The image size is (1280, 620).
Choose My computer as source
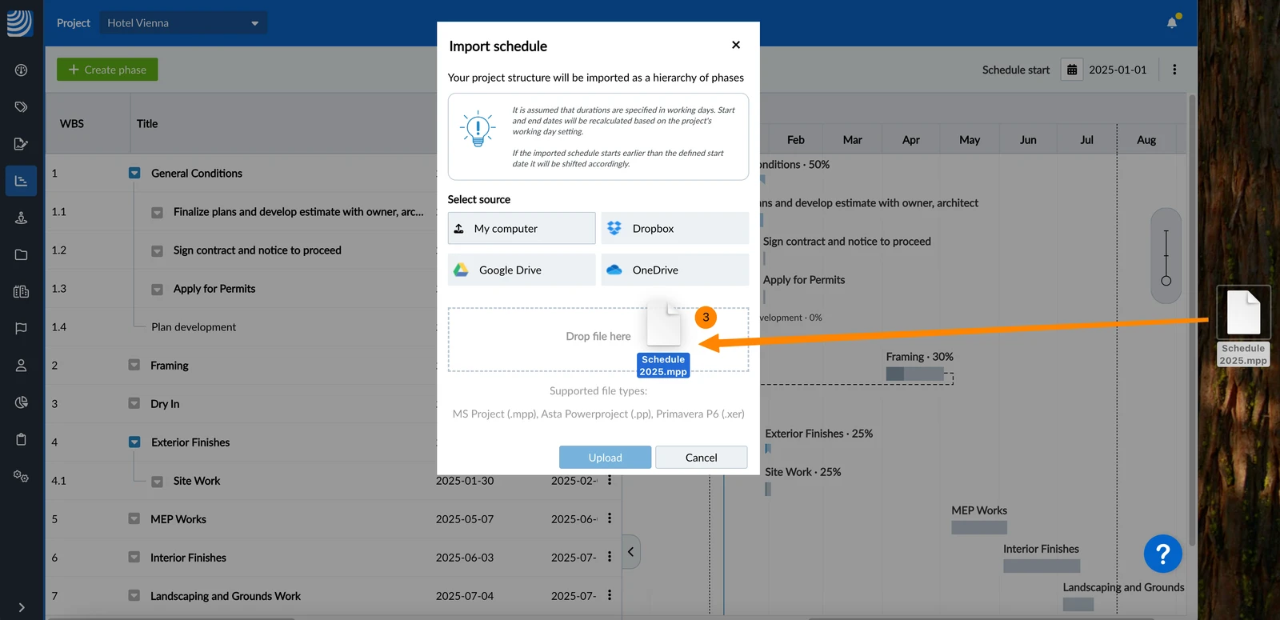pos(522,228)
